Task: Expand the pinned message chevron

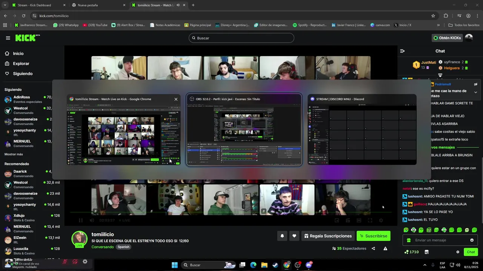Action: [x=475, y=92]
